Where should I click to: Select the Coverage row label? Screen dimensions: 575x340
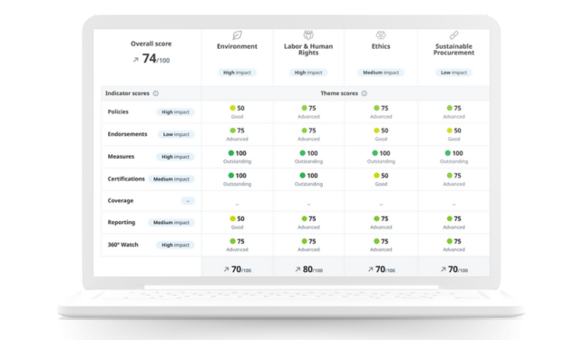click(x=121, y=200)
